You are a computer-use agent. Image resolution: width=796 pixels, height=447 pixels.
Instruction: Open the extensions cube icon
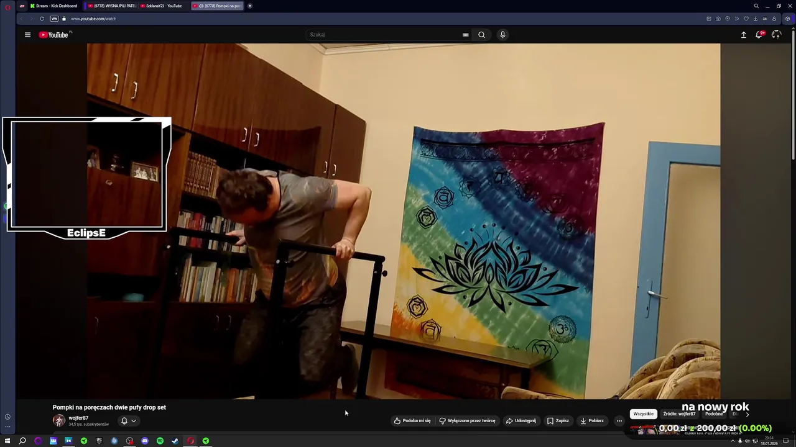click(x=787, y=19)
